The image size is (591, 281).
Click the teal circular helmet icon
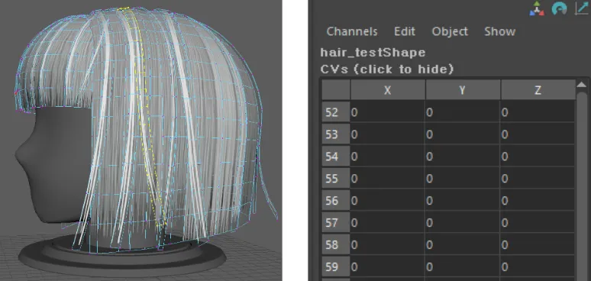pos(560,8)
